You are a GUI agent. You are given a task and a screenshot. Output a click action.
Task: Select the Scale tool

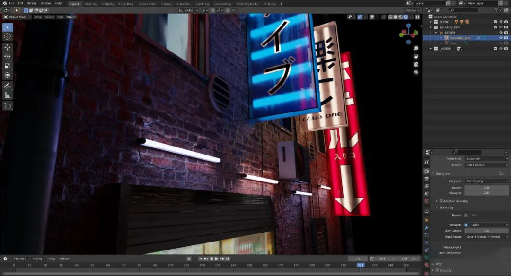tap(7, 66)
